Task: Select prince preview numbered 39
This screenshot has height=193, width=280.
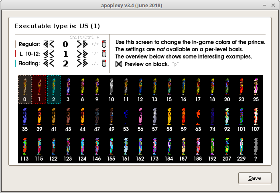Action: [x=39, y=119]
